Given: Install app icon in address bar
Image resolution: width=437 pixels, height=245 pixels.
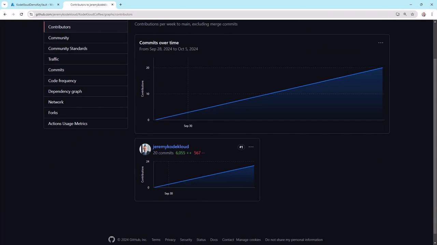Looking at the screenshot, I should [398, 14].
